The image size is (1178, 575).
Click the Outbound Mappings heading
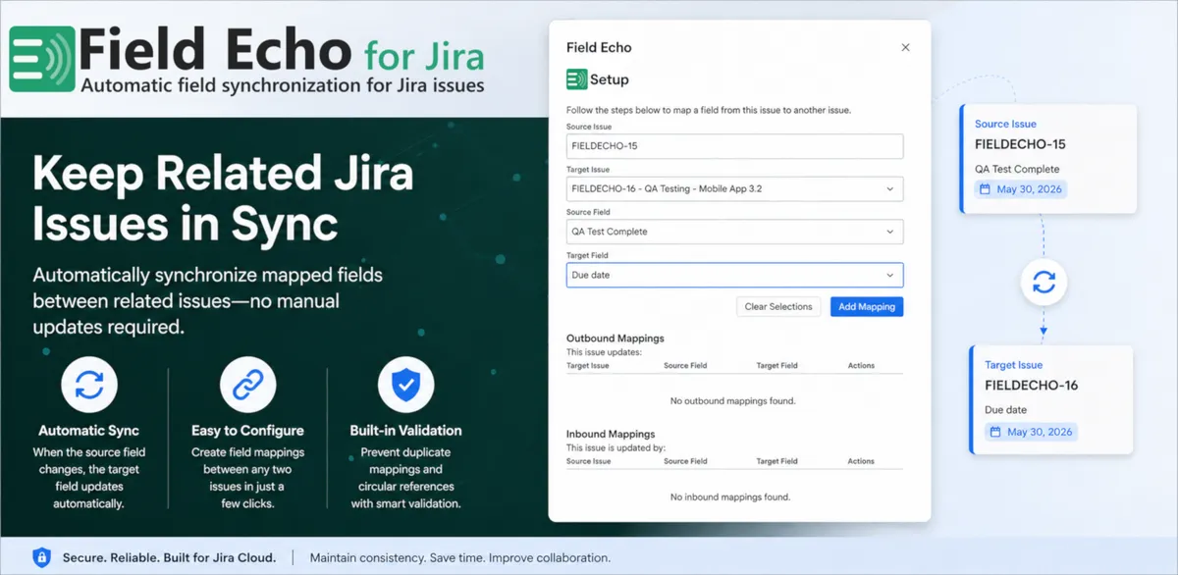pyautogui.click(x=616, y=339)
